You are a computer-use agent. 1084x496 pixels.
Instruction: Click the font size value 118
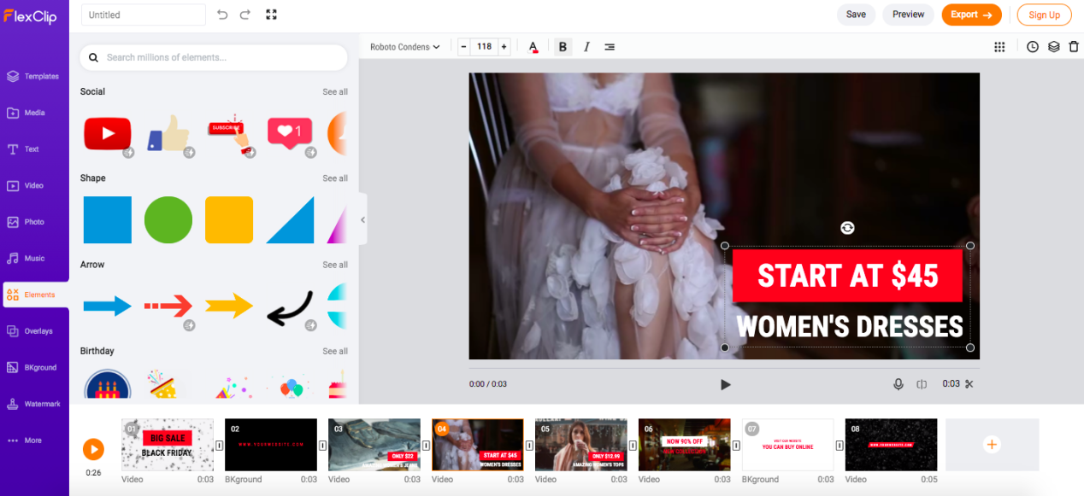[484, 47]
